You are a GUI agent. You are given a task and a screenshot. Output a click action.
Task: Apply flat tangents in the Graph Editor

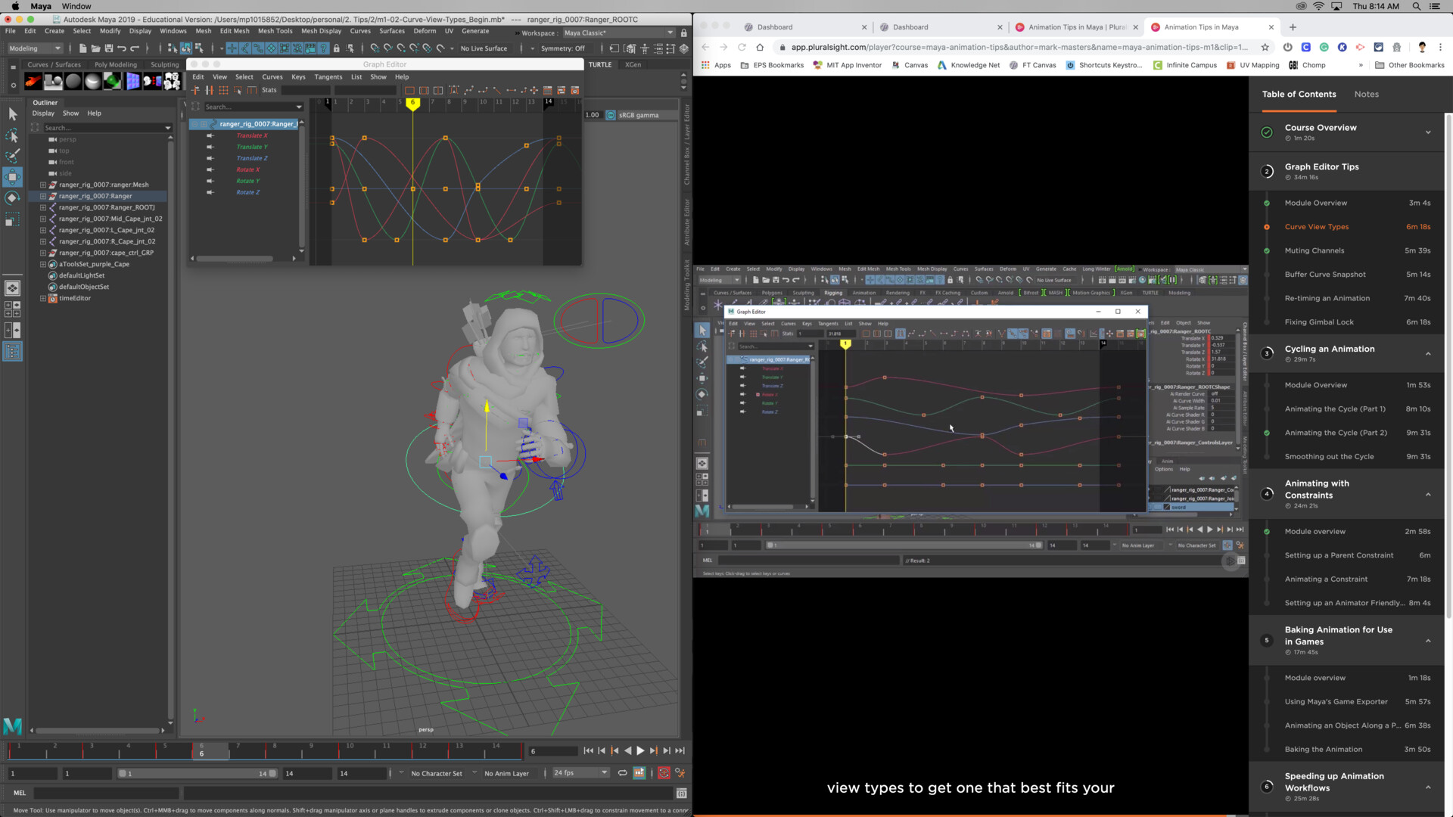tap(512, 90)
